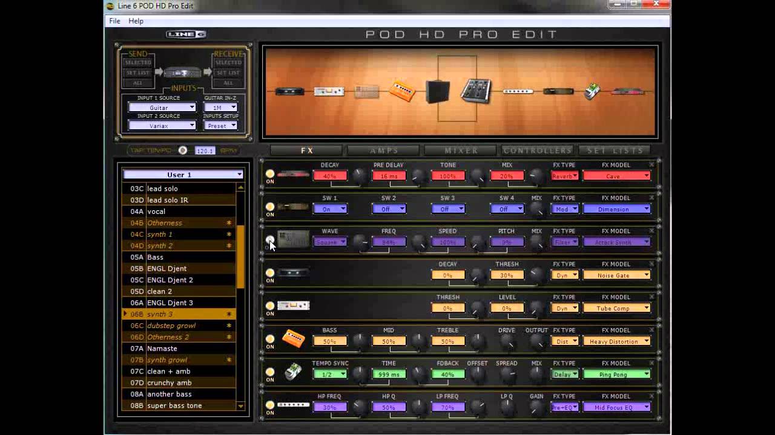Screen dimensions: 775x435
Task: Open the Help menu
Action: point(136,21)
